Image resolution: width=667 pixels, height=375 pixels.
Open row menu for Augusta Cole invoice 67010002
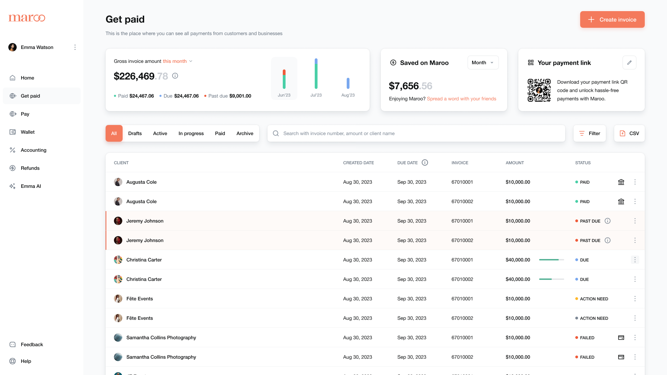(635, 201)
